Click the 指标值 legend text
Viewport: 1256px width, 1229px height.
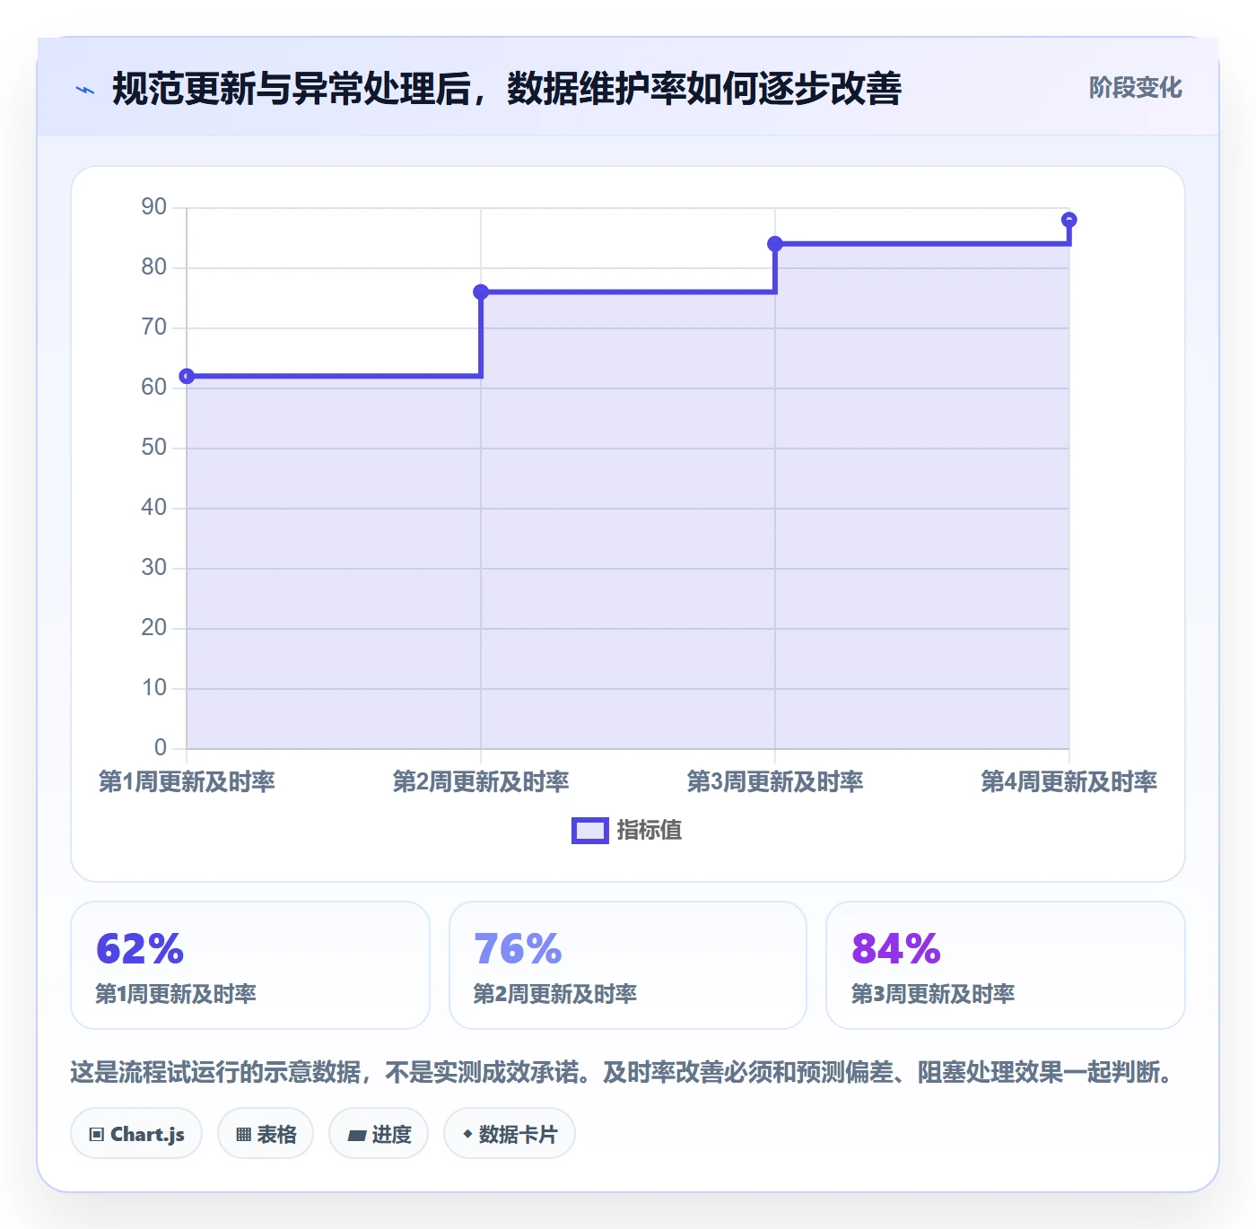point(650,831)
